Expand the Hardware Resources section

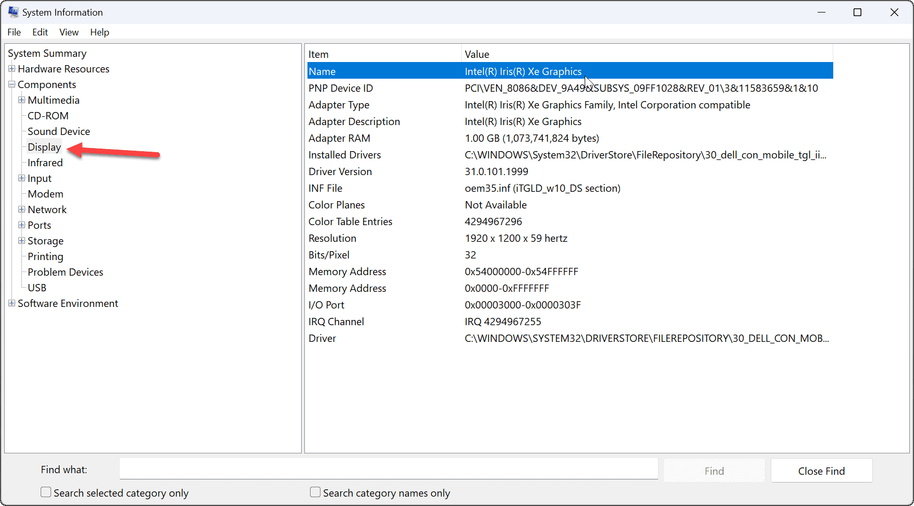click(11, 68)
